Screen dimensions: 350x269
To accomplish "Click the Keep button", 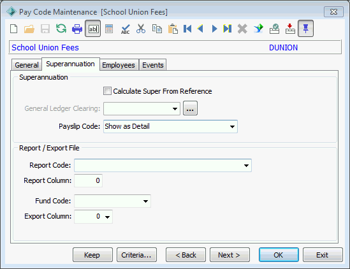I will pyautogui.click(x=92, y=255).
